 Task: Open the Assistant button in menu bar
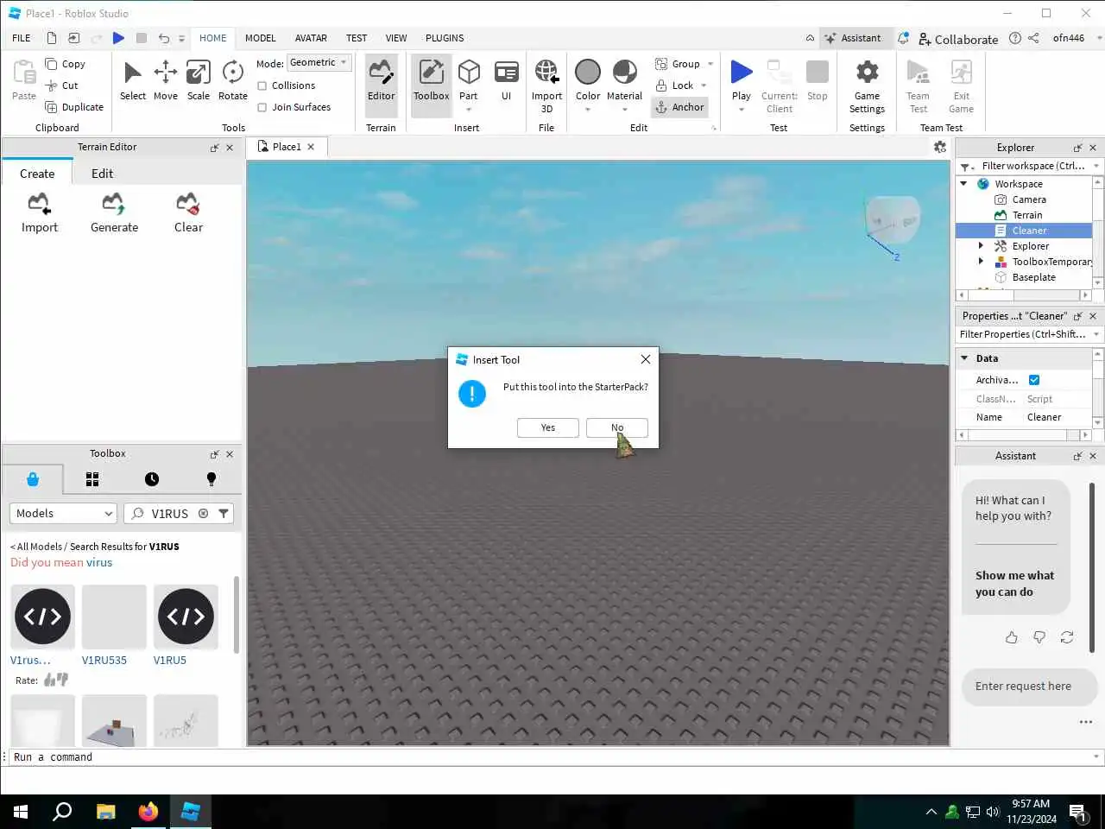[853, 38]
